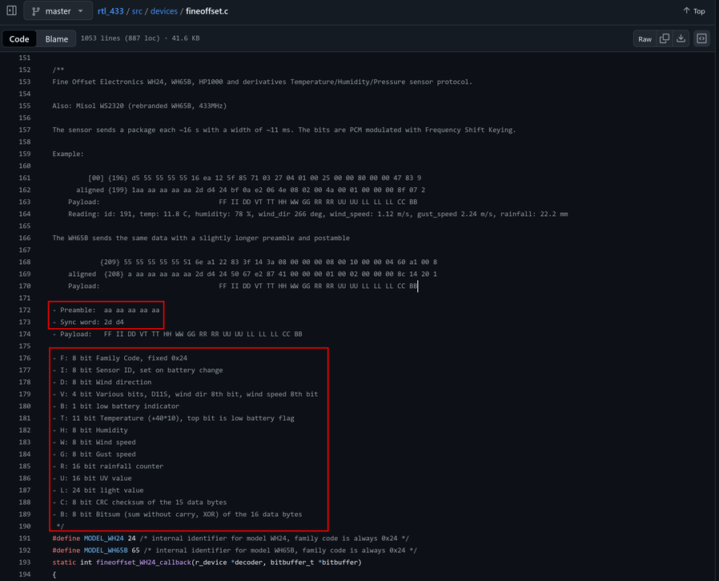Click line number 161
719x581 pixels.
tap(23, 178)
